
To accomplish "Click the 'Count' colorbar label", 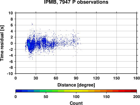I will [76, 103].
